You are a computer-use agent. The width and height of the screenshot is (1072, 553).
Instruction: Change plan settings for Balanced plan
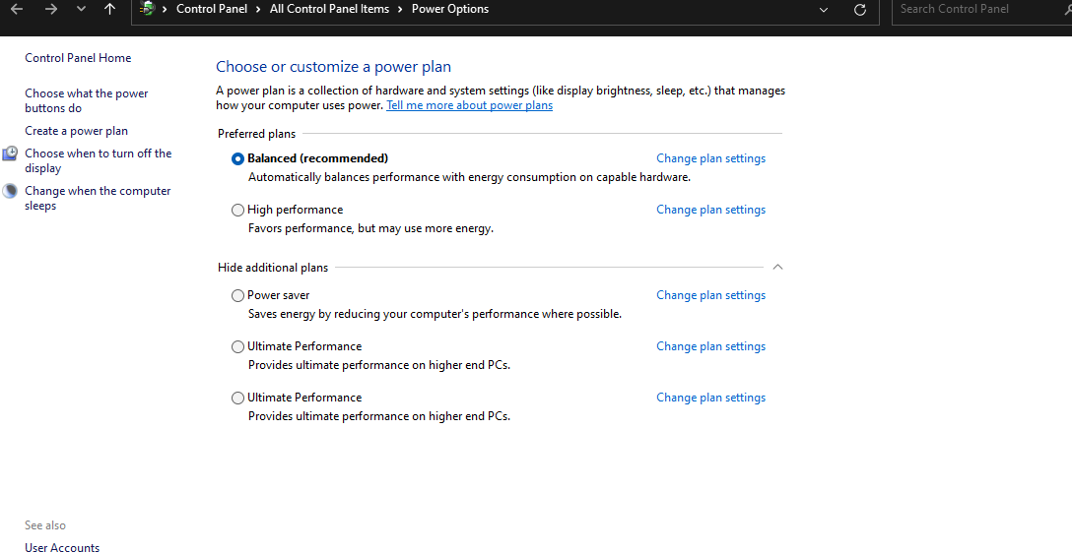pyautogui.click(x=711, y=158)
